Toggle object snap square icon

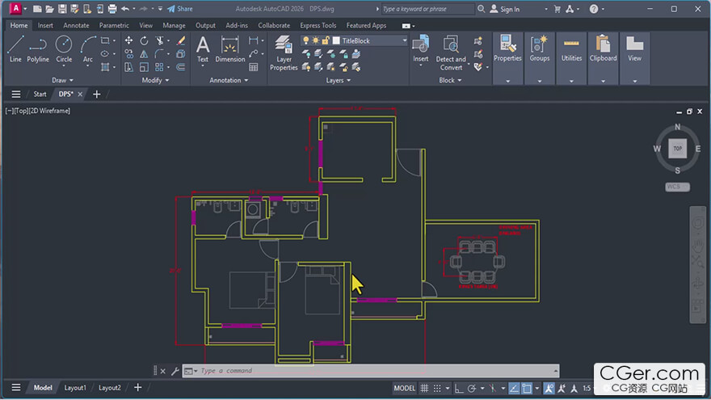(x=527, y=388)
